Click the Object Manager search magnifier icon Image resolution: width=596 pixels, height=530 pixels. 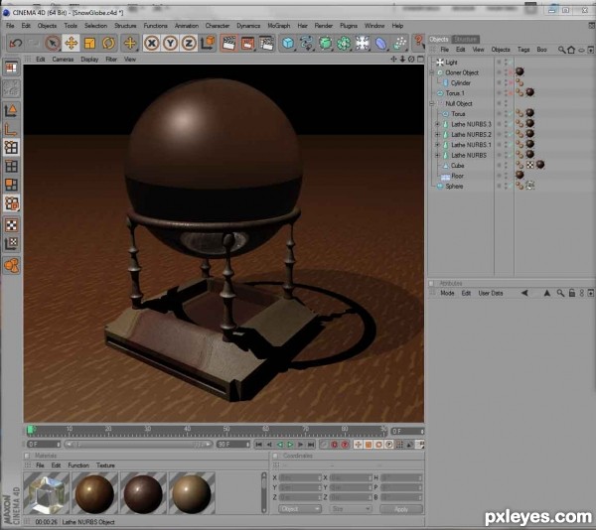pos(561,50)
